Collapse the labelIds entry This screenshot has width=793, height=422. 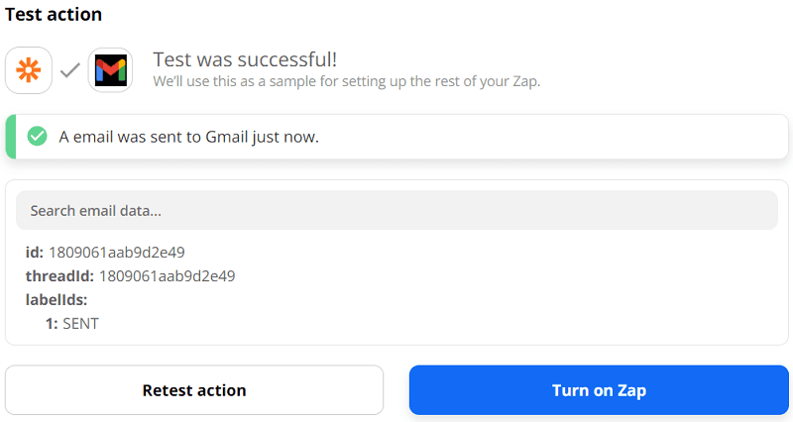coord(57,299)
